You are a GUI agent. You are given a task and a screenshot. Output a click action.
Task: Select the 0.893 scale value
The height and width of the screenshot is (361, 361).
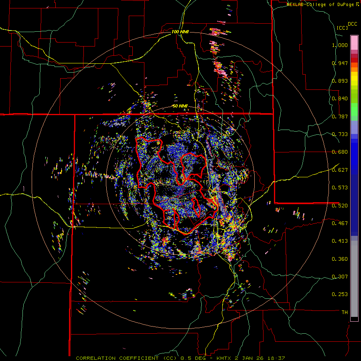(340, 81)
